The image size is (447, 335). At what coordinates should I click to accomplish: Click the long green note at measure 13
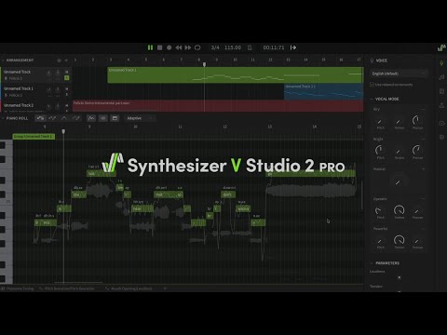pyautogui.click(x=311, y=174)
